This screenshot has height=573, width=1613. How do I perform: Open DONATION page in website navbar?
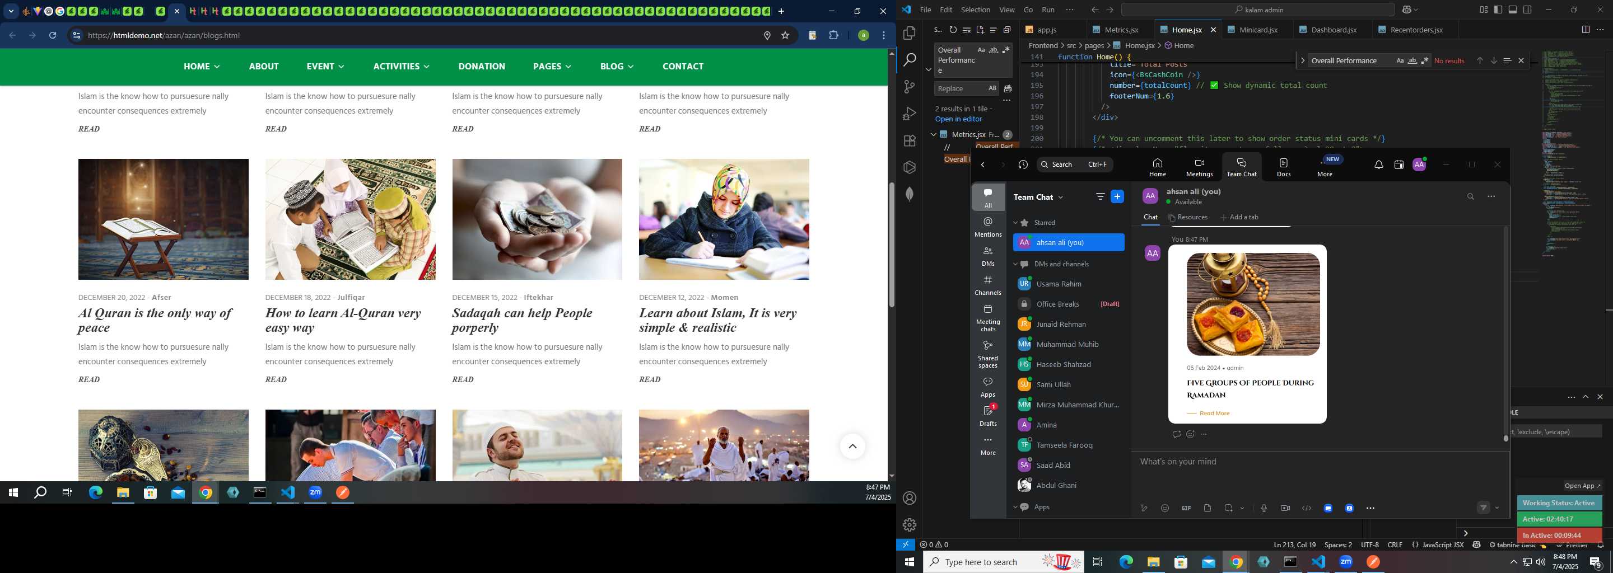tap(482, 66)
